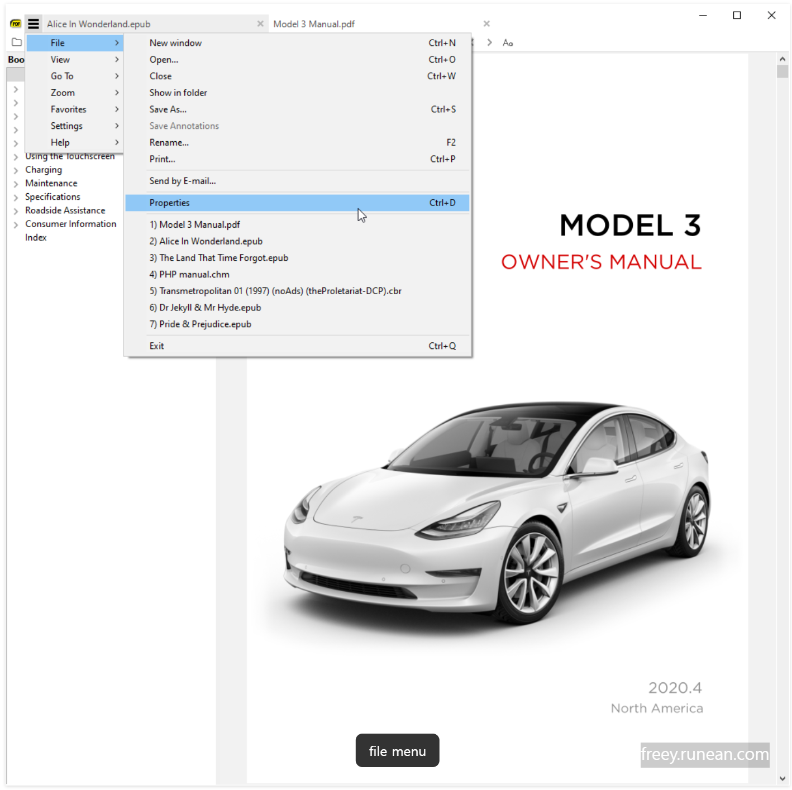Click the hamburger menu icon
This screenshot has height=790, width=792.
tap(34, 24)
